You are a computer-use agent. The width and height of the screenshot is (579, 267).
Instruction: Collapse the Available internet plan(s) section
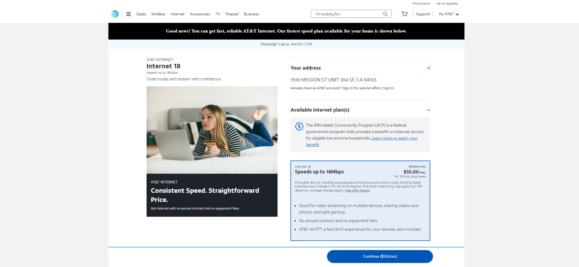[x=428, y=110]
